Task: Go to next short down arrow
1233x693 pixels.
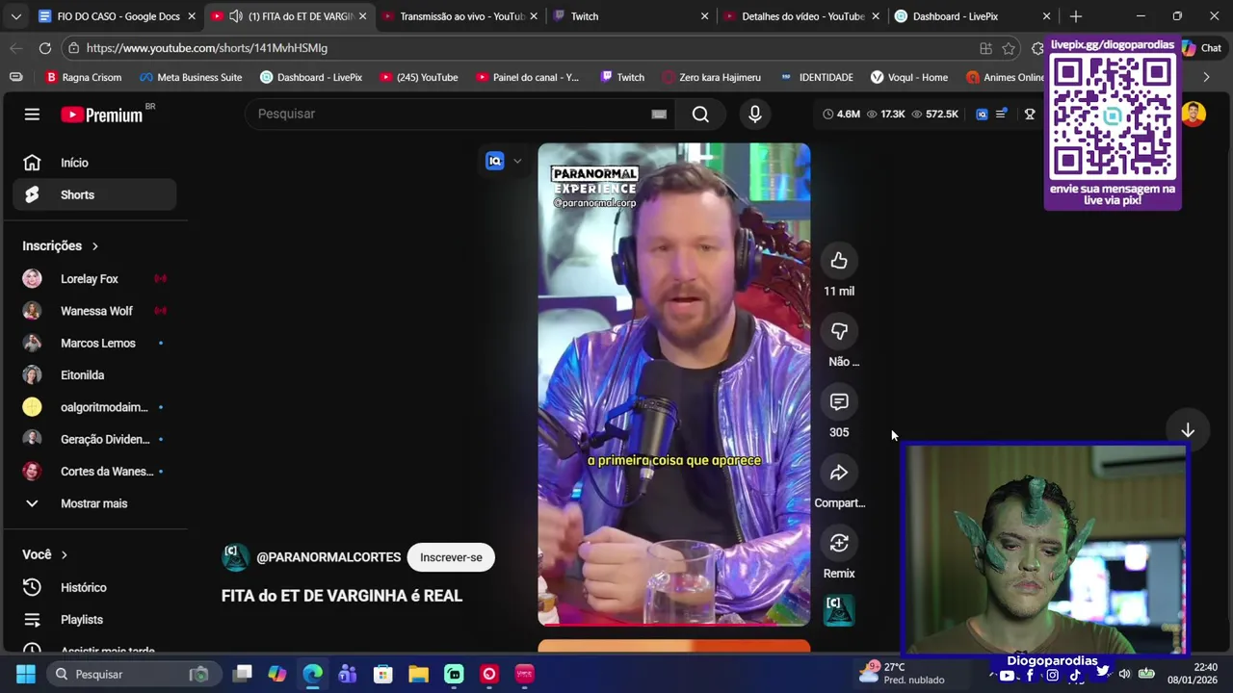Action: tap(1188, 430)
